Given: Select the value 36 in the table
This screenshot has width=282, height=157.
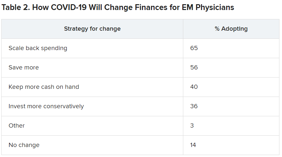Looking at the screenshot, I should point(194,106).
